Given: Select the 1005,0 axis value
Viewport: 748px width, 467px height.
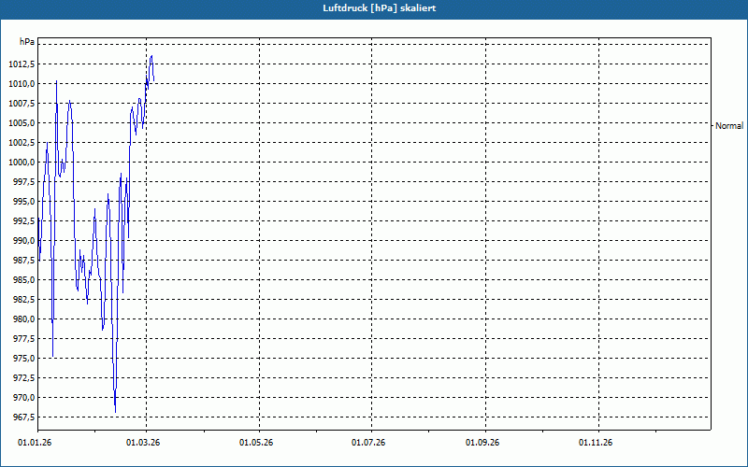Looking at the screenshot, I should pyautogui.click(x=22, y=123).
